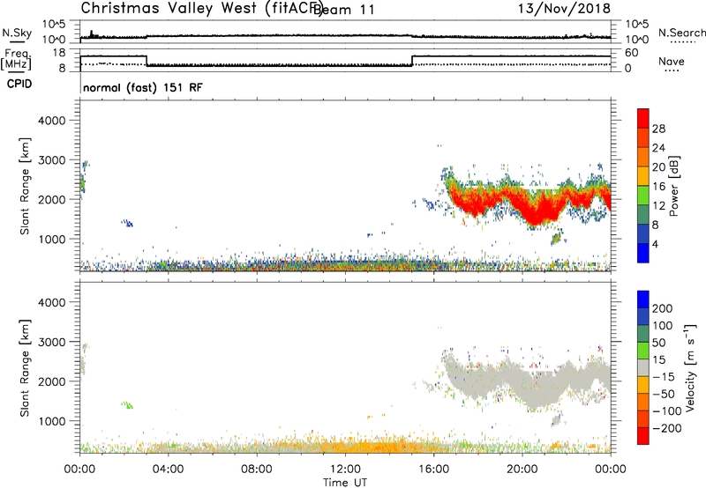Click the '1000' tick in the velocity panel
This screenshot has height=488, width=706.
coord(52,421)
